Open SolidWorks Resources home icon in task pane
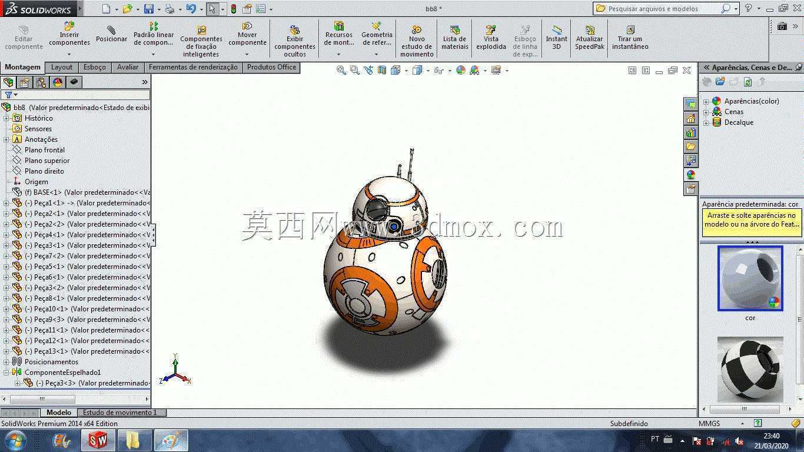This screenshot has height=452, width=804. [x=691, y=118]
